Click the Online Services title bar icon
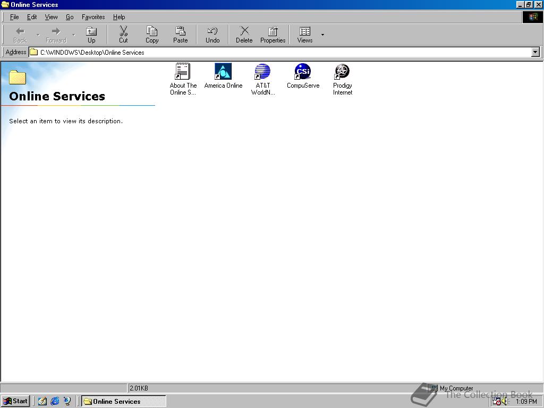The image size is (544, 408). point(5,4)
